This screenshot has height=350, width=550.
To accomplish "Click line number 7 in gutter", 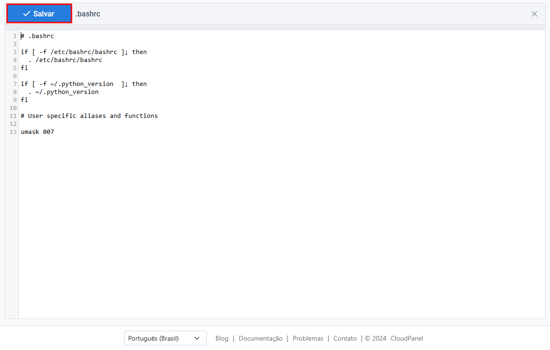I will (x=15, y=84).
